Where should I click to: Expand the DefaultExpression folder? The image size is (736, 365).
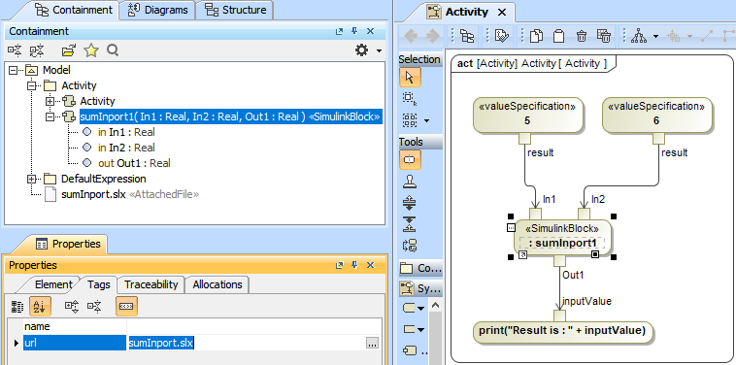click(31, 180)
